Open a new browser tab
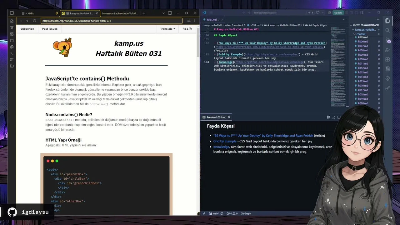 coord(144,13)
